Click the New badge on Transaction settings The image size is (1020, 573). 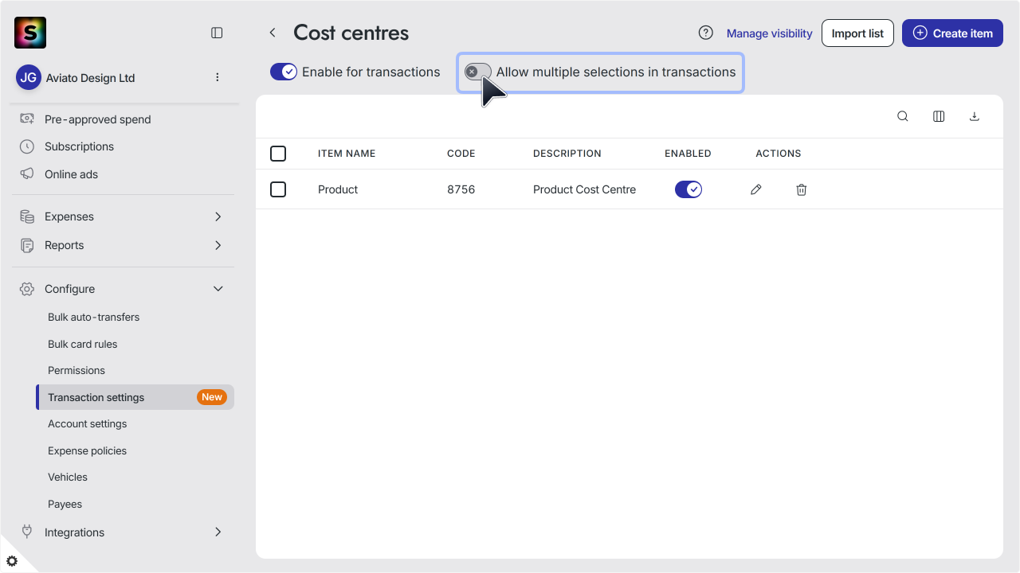pos(212,397)
